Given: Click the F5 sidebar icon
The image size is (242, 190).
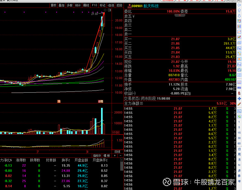Looking at the screenshot, I should tap(239, 111).
